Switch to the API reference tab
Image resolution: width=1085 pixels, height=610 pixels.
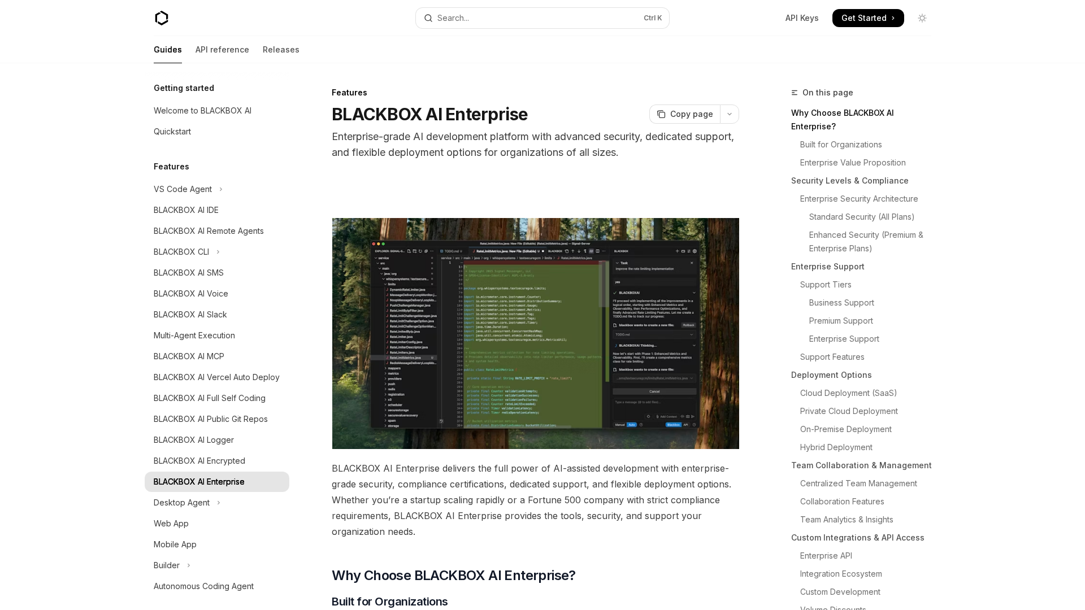222,50
